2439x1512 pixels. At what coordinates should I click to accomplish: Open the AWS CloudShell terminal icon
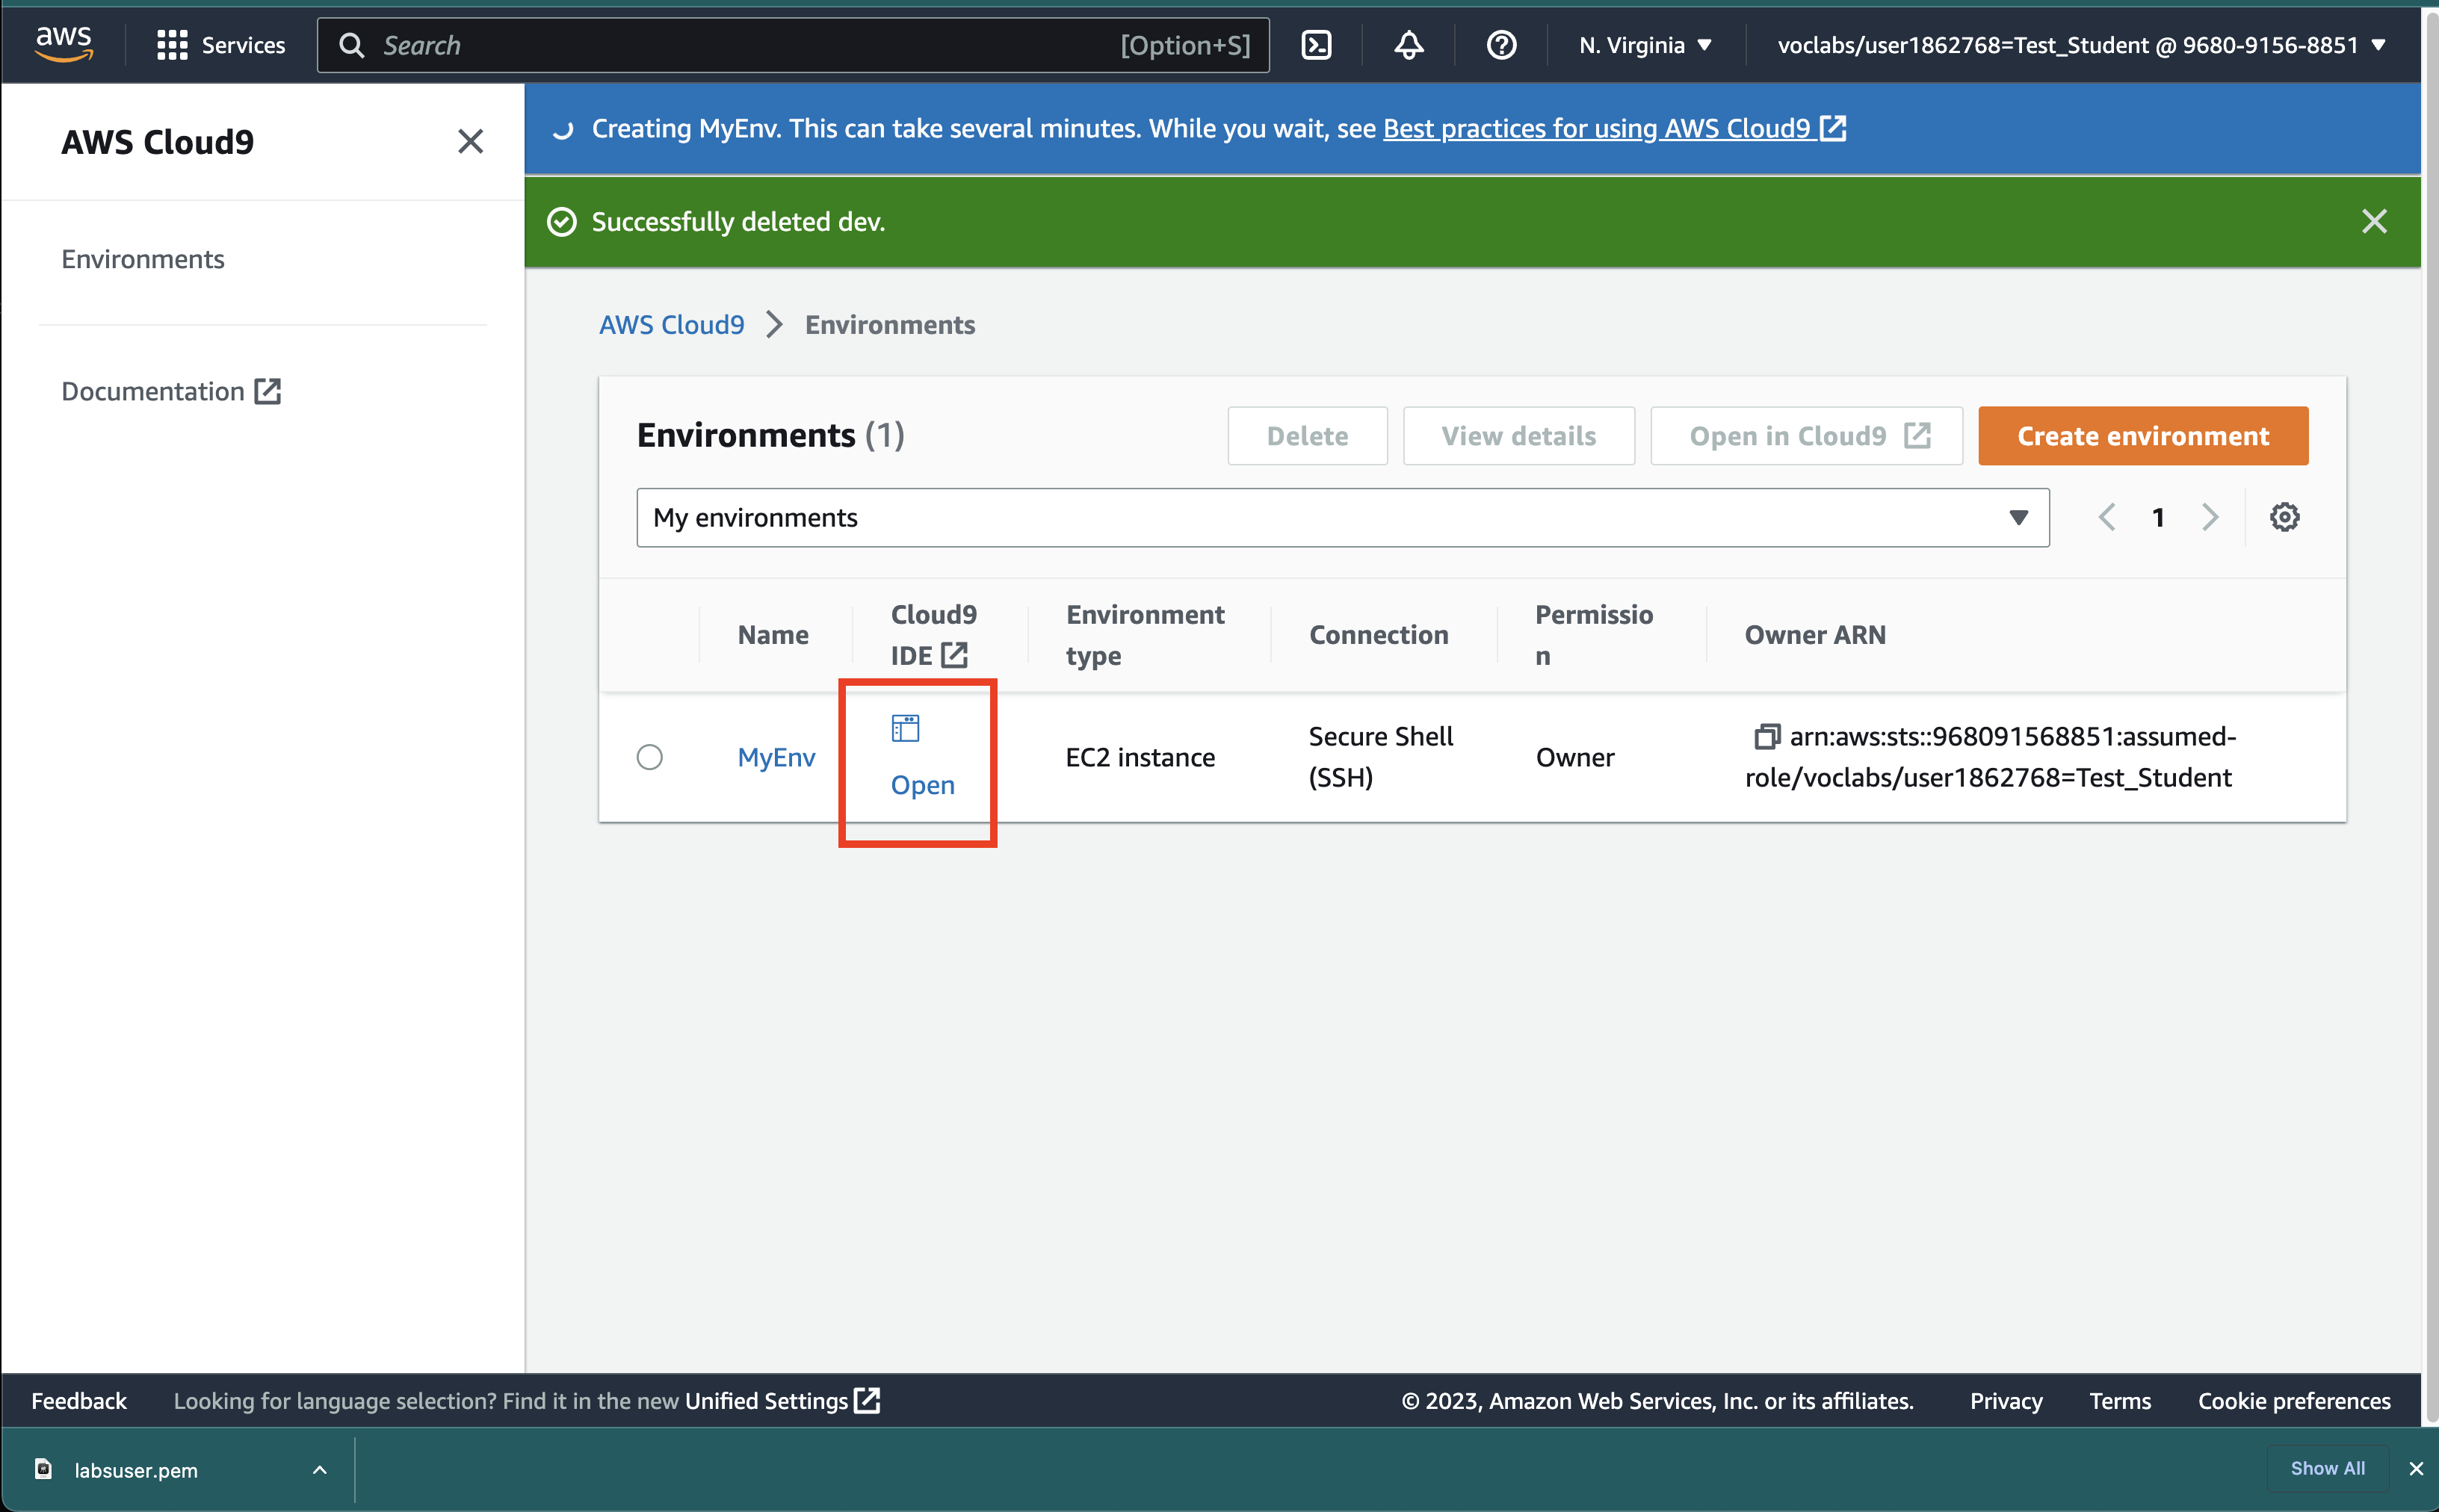pyautogui.click(x=1316, y=44)
